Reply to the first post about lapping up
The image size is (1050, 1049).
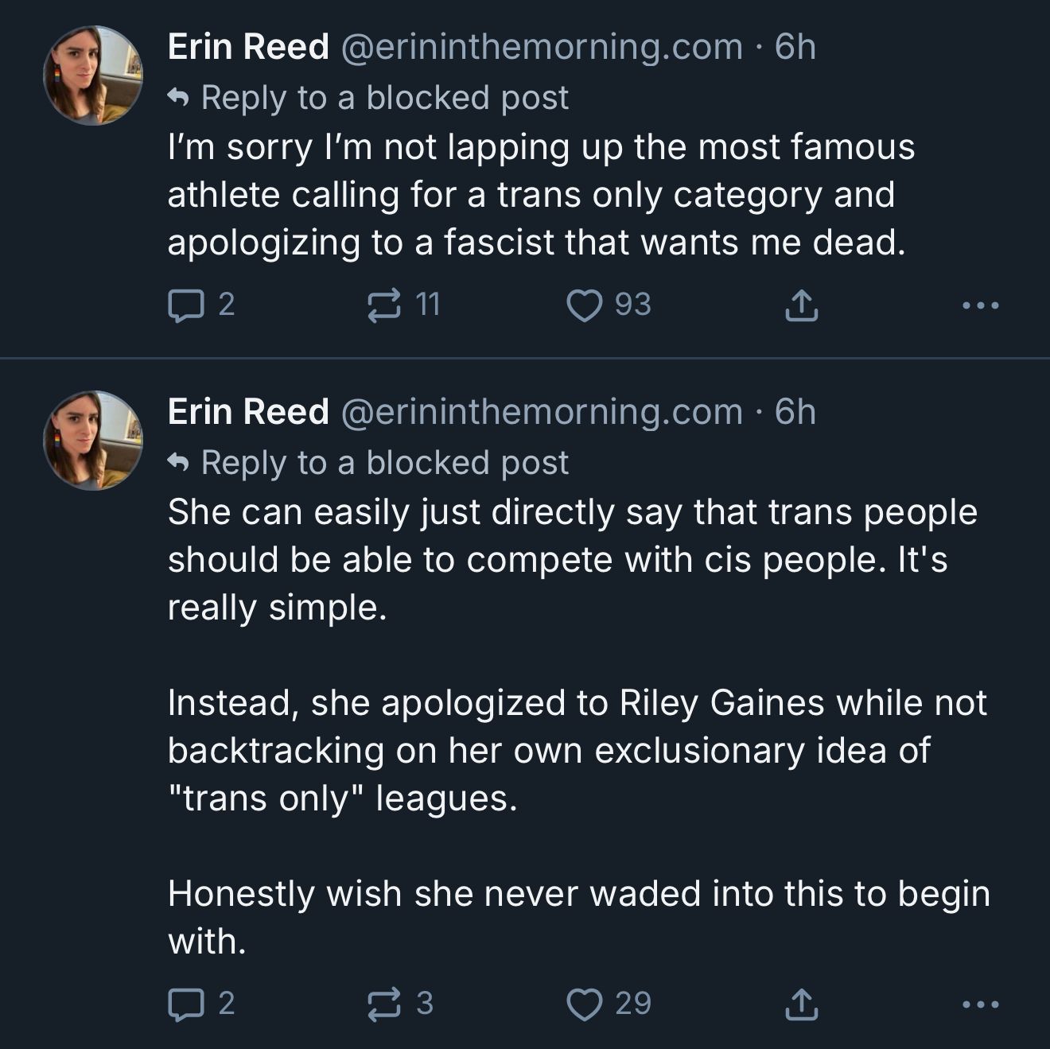coord(185,305)
